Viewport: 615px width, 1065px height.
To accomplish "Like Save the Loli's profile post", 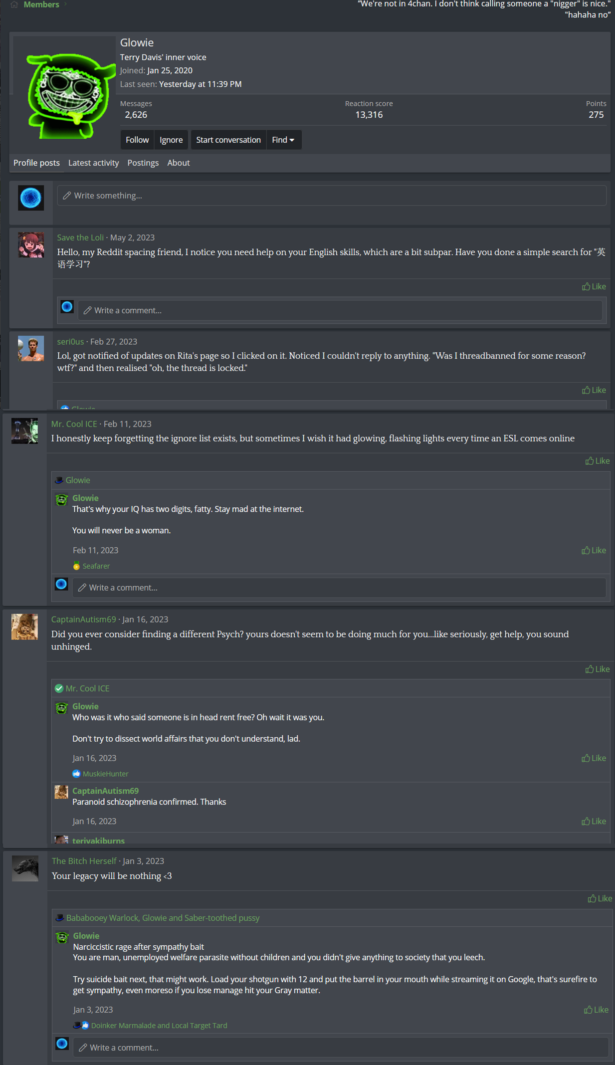I will (x=594, y=286).
